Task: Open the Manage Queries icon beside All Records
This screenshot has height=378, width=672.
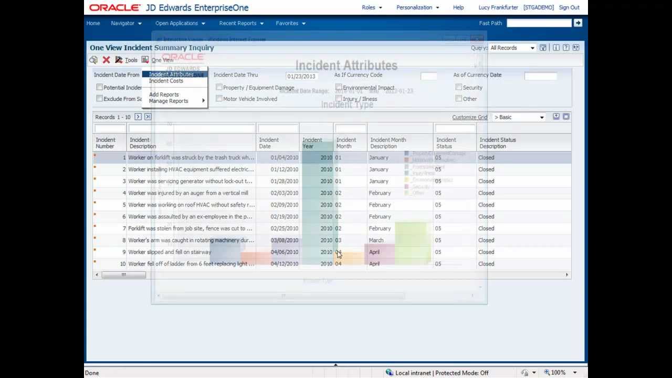Action: [543, 48]
